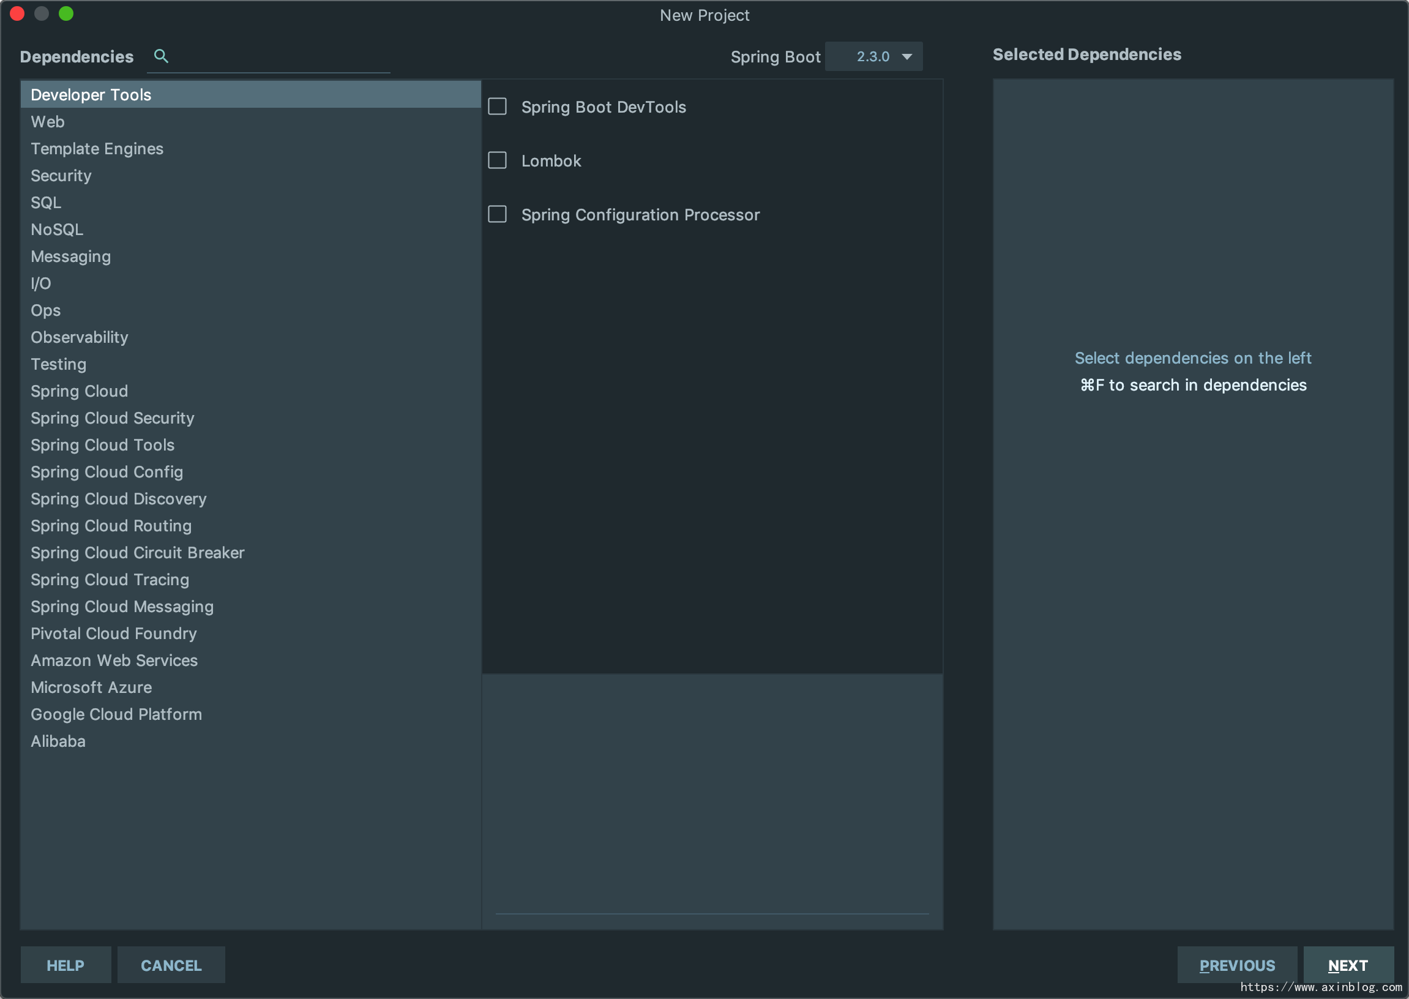
Task: Select the Testing category
Action: [251, 364]
